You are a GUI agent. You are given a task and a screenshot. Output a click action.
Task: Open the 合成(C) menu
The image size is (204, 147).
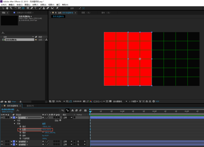tap(19, 5)
